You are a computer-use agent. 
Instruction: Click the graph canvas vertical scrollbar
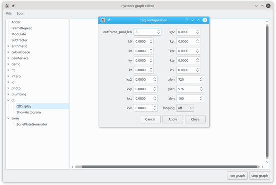click(267, 91)
